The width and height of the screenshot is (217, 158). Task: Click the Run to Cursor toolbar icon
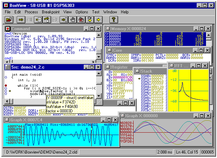[x=64, y=20]
